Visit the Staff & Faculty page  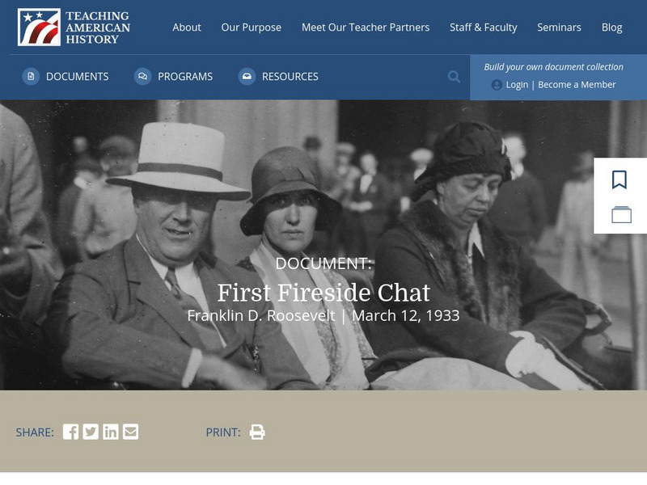point(483,27)
